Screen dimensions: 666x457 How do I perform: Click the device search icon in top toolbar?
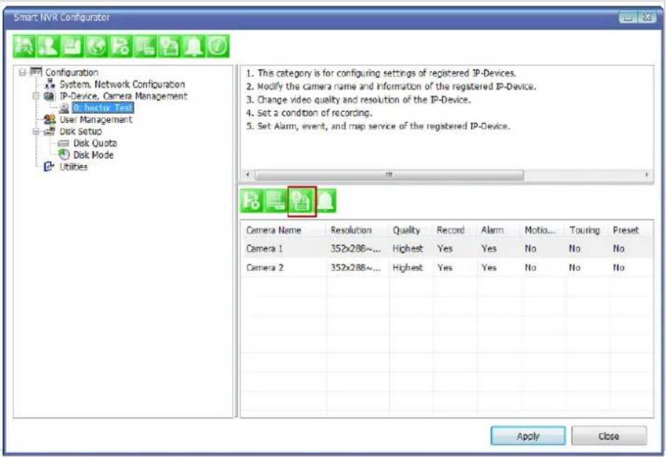(x=24, y=46)
